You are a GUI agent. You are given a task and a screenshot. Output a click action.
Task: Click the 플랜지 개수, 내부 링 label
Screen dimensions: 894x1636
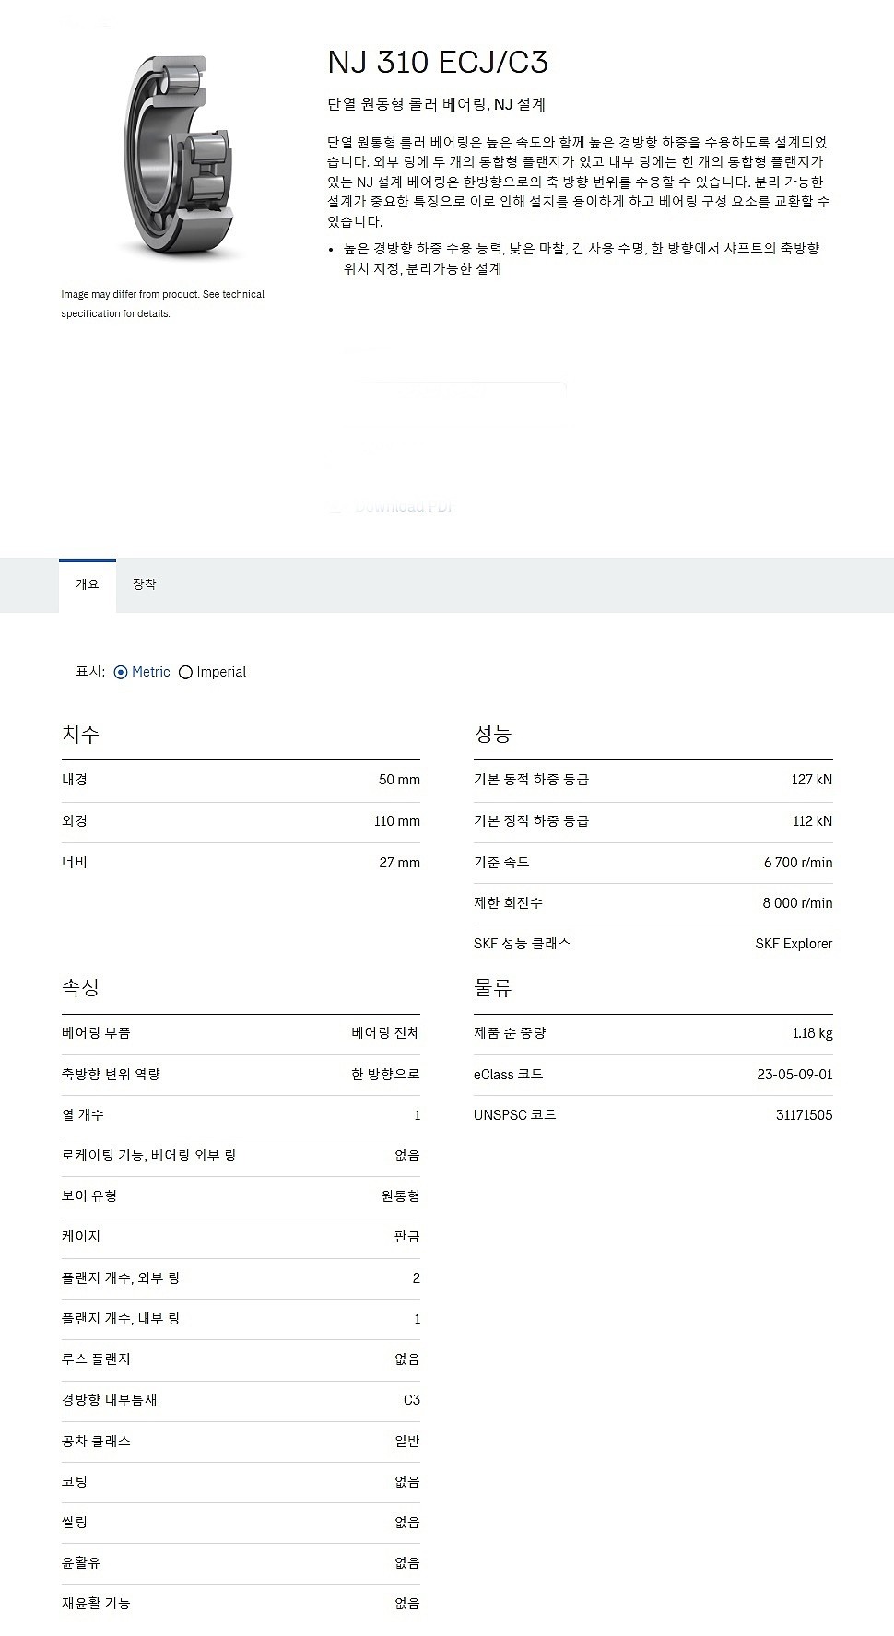click(x=121, y=1319)
